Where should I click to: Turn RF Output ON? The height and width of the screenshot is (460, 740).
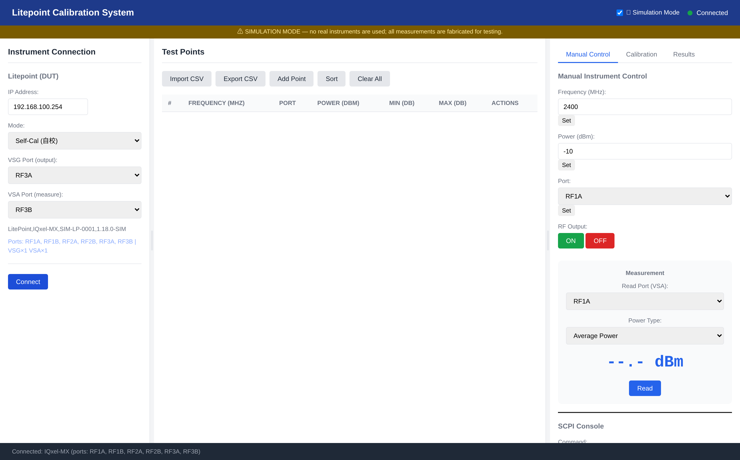(570, 241)
